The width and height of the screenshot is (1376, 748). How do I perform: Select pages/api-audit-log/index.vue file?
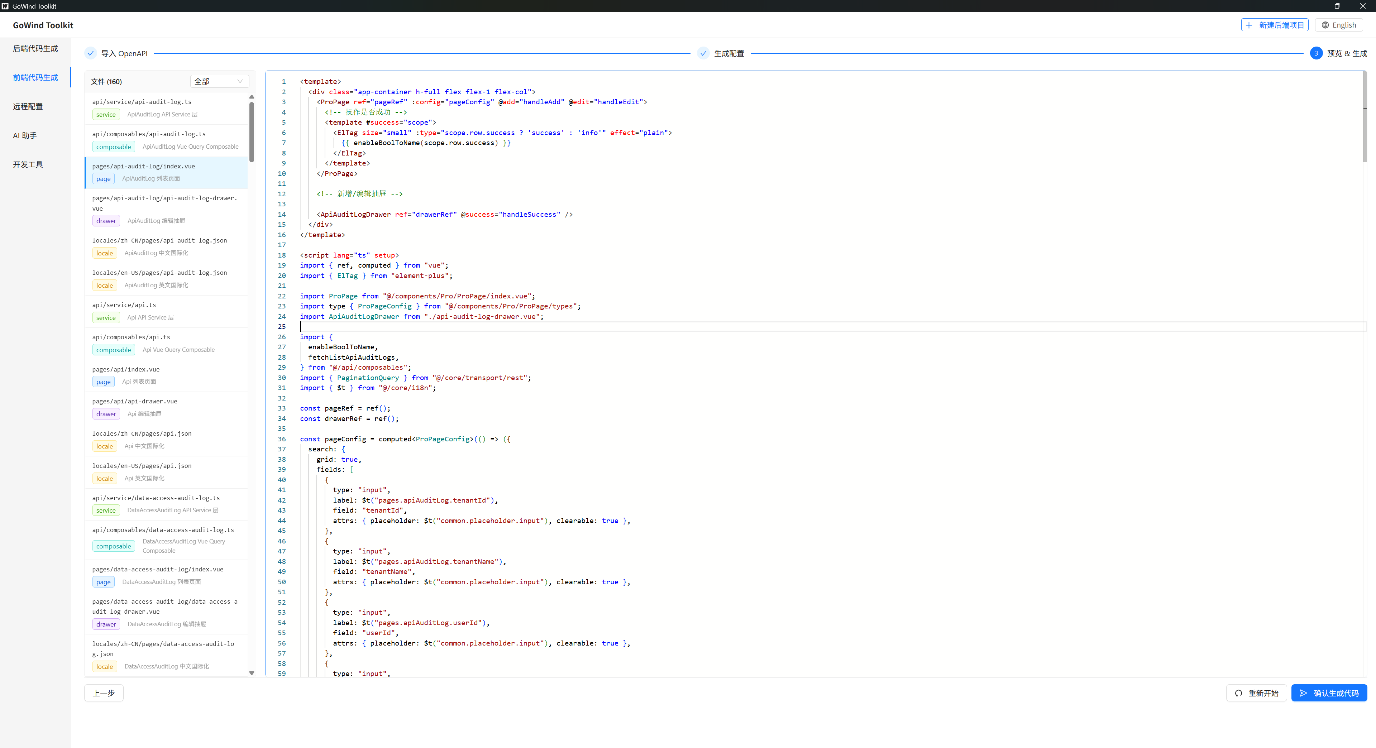tap(167, 172)
